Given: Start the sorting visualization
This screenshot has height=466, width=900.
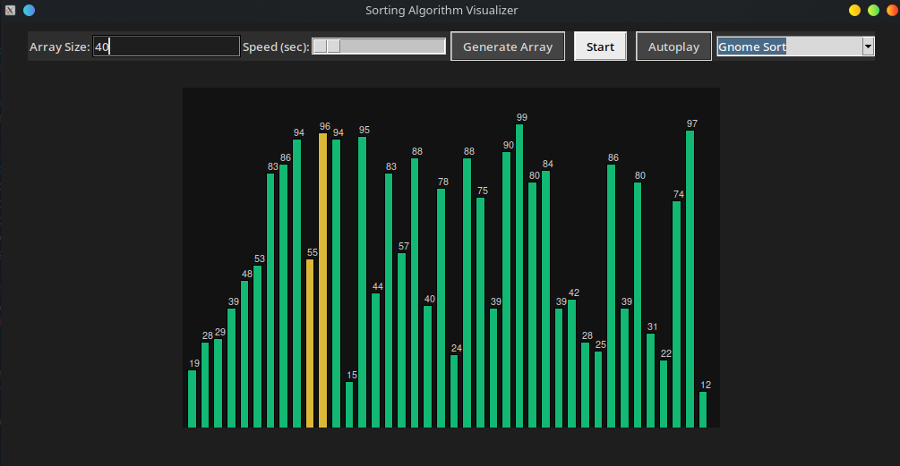Looking at the screenshot, I should (x=600, y=47).
